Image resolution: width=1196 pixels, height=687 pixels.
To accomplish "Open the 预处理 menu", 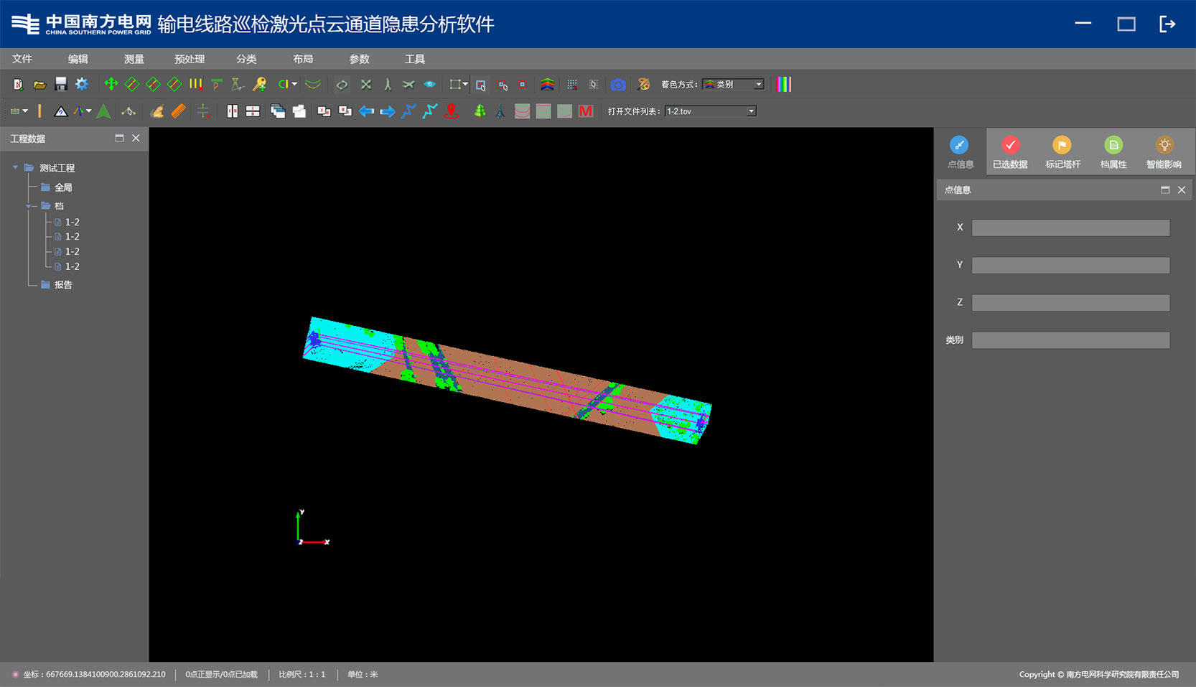I will point(190,59).
